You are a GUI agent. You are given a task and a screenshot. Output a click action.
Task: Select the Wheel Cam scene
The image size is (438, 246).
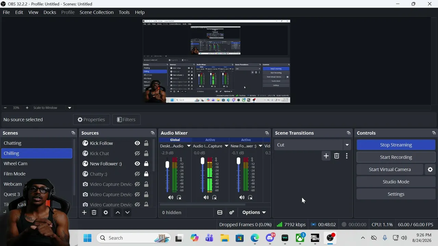(37, 164)
